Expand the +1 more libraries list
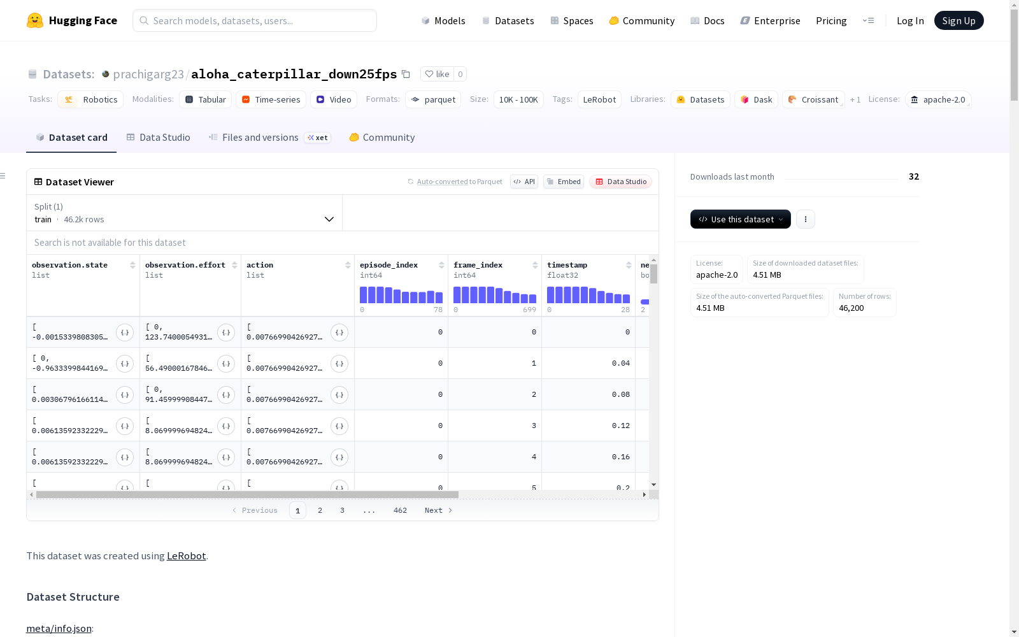This screenshot has height=637, width=1019. point(855,99)
